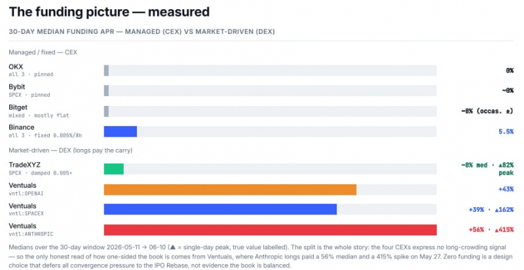Select the TradeXYZ row label

point(24,165)
